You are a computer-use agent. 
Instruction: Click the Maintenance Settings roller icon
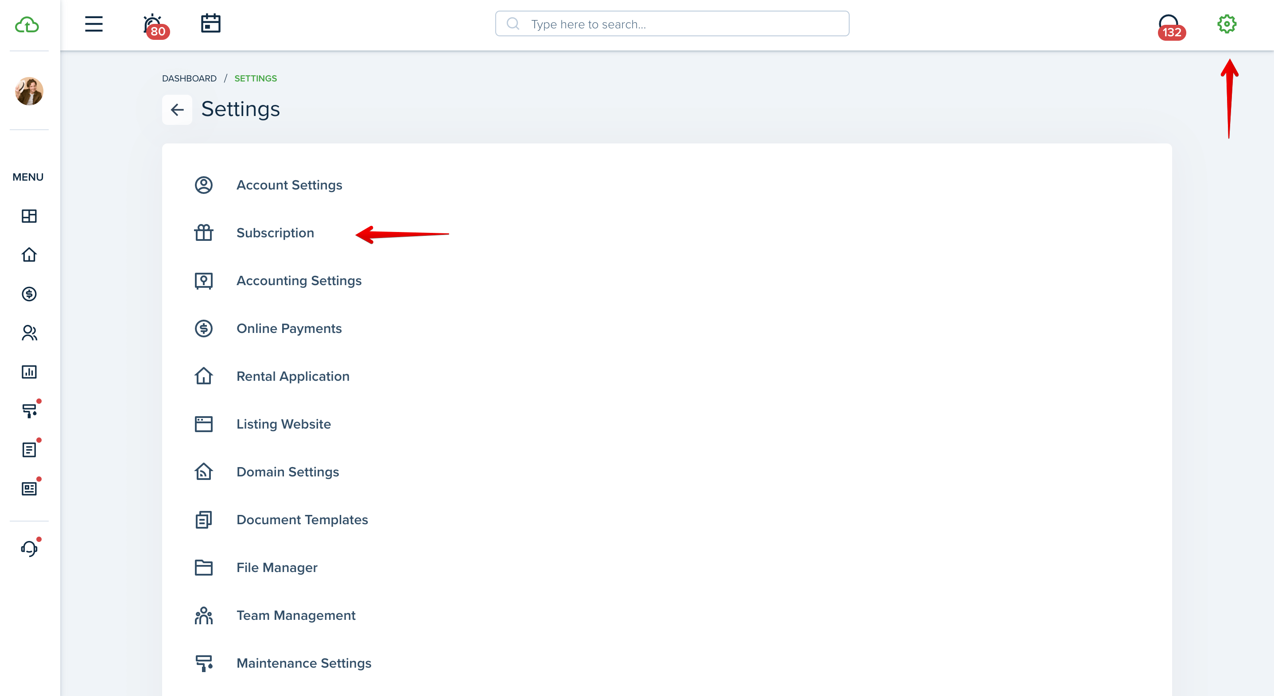tap(204, 663)
